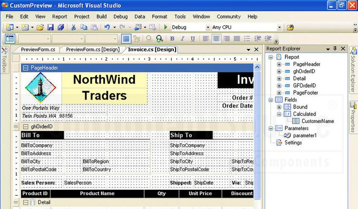Screen dimensions: 358x209
Task: Click the report layout icon on second toolbar
Action: click(10, 39)
